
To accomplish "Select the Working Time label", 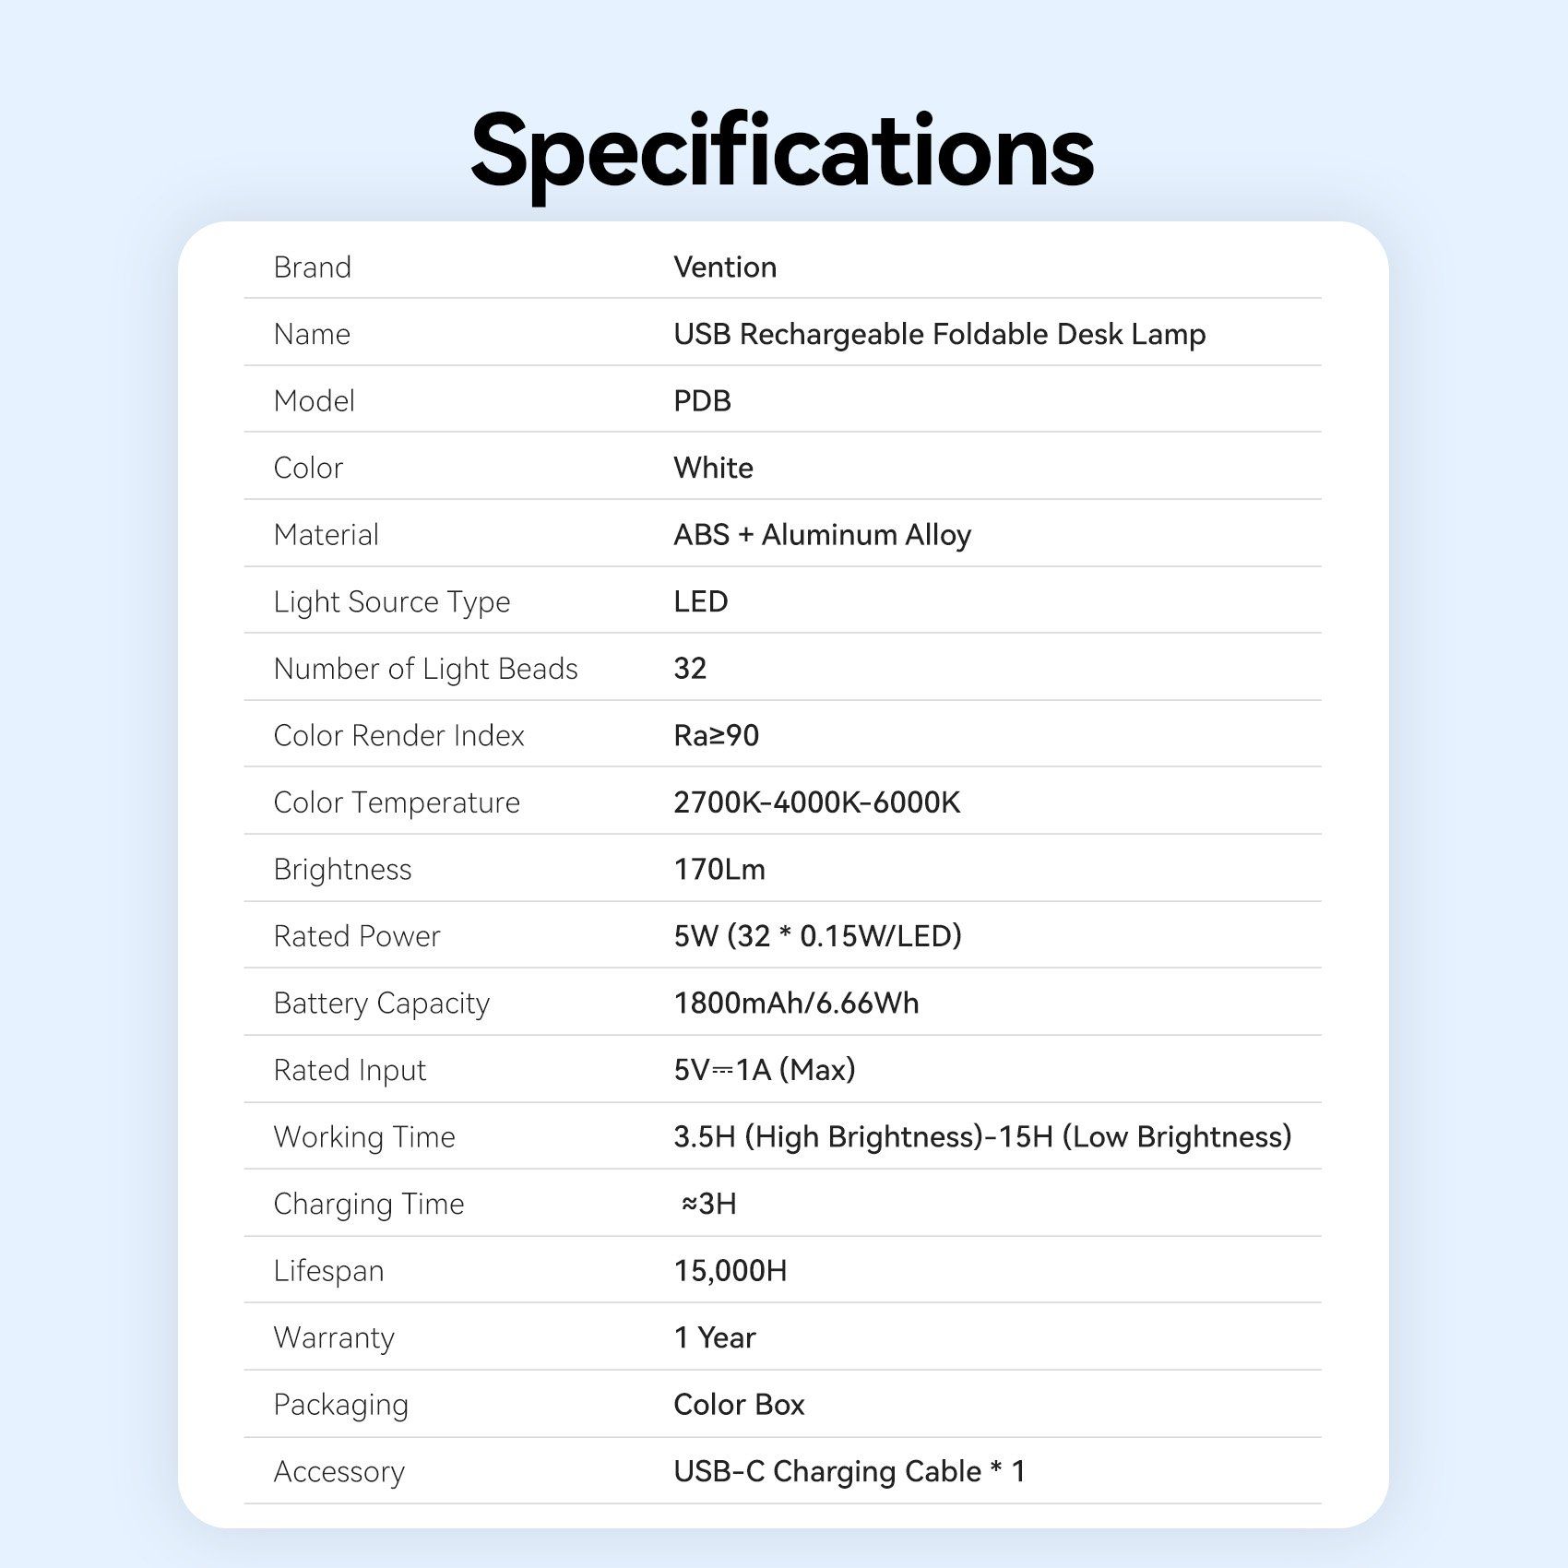I will (x=364, y=1136).
